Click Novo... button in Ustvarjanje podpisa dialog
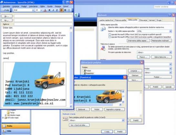Viewport: 176px width, 135px height. [135, 80]
